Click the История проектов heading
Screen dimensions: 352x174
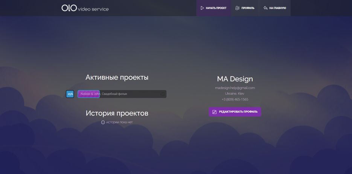pyautogui.click(x=117, y=113)
